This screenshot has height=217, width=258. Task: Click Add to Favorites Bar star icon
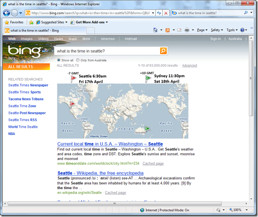31,22
